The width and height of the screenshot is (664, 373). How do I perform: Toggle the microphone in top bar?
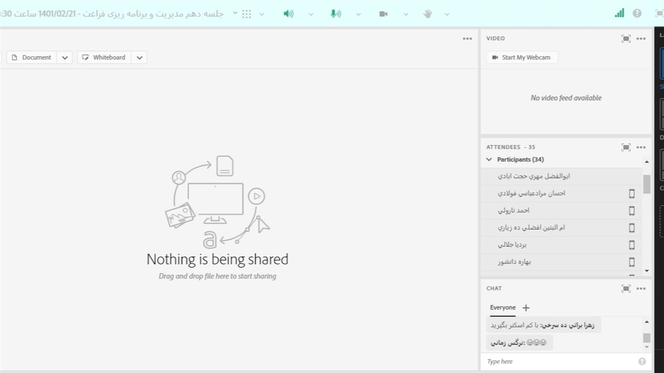coord(336,14)
